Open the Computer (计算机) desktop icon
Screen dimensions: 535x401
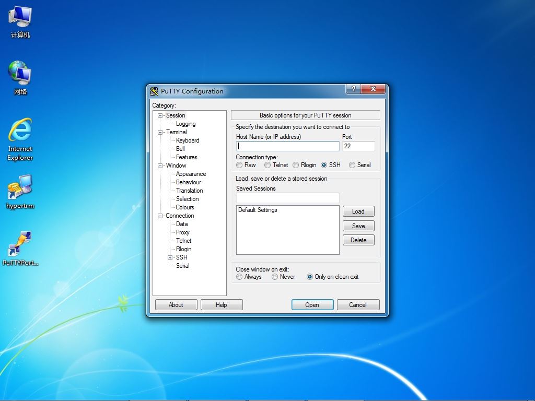point(20,22)
